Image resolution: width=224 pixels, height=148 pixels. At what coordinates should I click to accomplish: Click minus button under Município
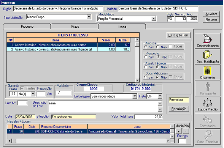[186, 131]
